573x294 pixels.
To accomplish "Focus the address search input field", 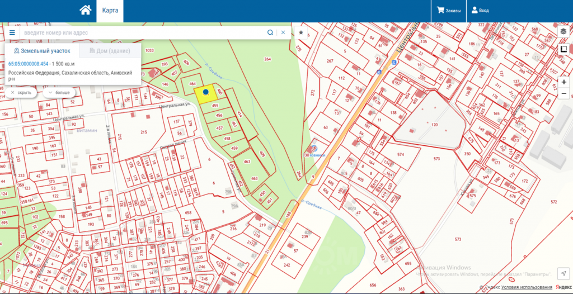I will coord(143,32).
